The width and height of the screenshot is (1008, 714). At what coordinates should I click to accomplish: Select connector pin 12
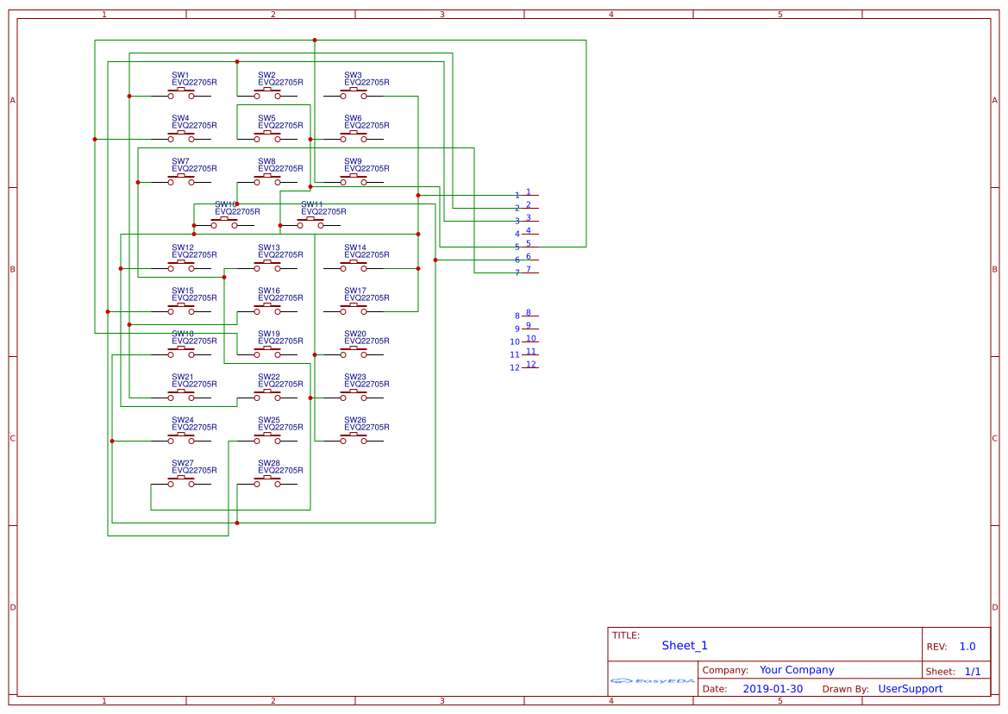(529, 367)
